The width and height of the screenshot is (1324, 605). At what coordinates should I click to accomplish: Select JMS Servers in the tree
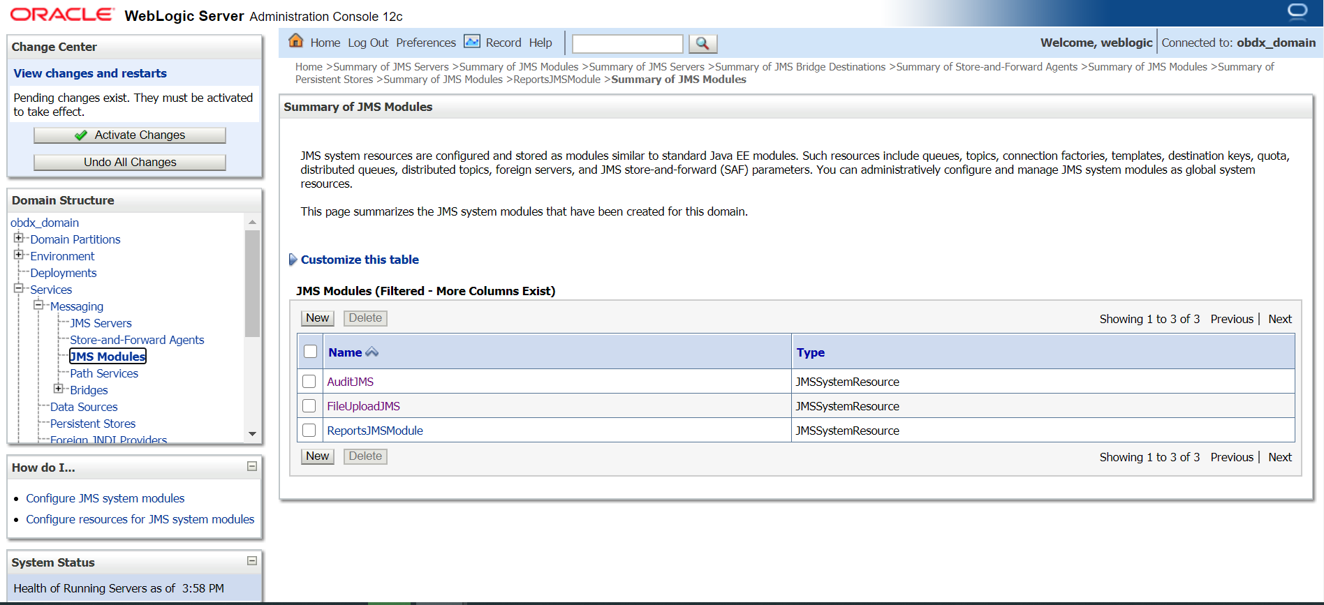click(x=101, y=323)
